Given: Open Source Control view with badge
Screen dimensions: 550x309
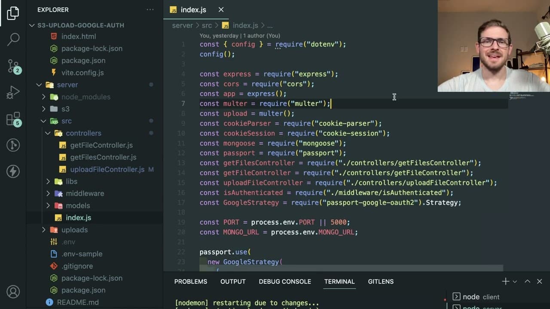Looking at the screenshot, I should [x=13, y=66].
